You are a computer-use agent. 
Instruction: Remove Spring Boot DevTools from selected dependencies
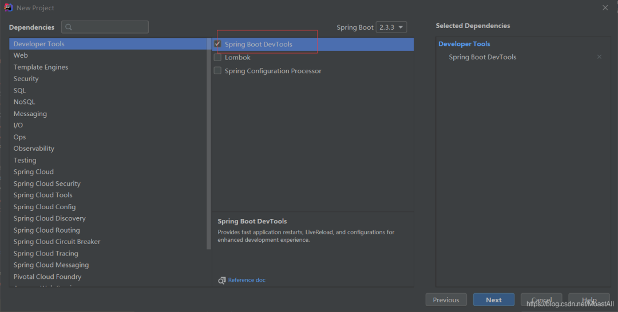click(x=599, y=57)
